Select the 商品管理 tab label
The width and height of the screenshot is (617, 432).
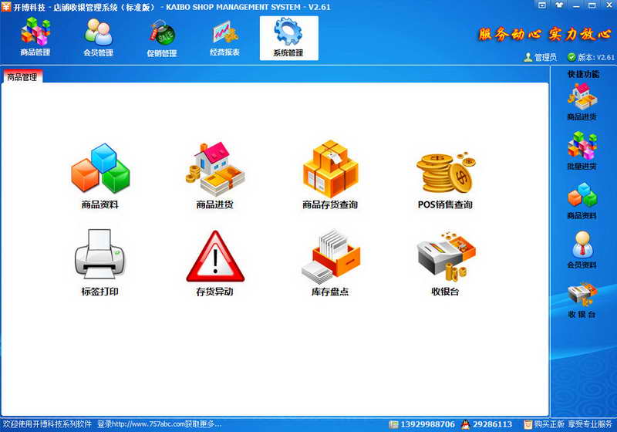point(22,77)
